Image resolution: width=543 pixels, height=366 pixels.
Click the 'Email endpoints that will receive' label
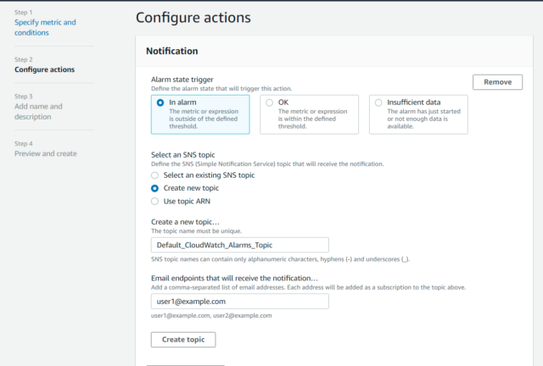234,278
